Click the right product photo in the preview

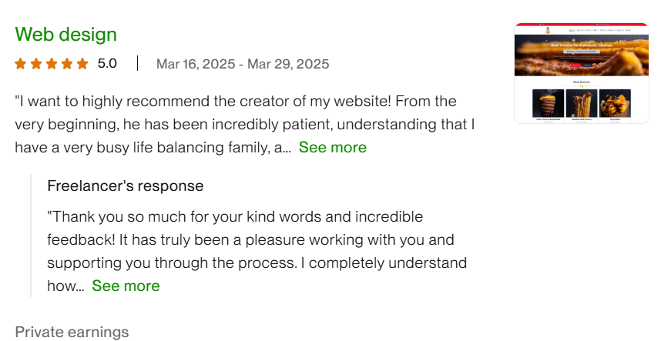click(x=614, y=103)
